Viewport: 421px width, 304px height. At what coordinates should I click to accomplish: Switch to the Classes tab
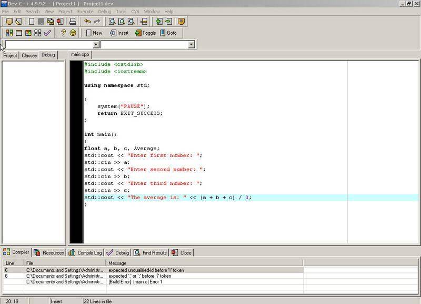click(x=29, y=55)
